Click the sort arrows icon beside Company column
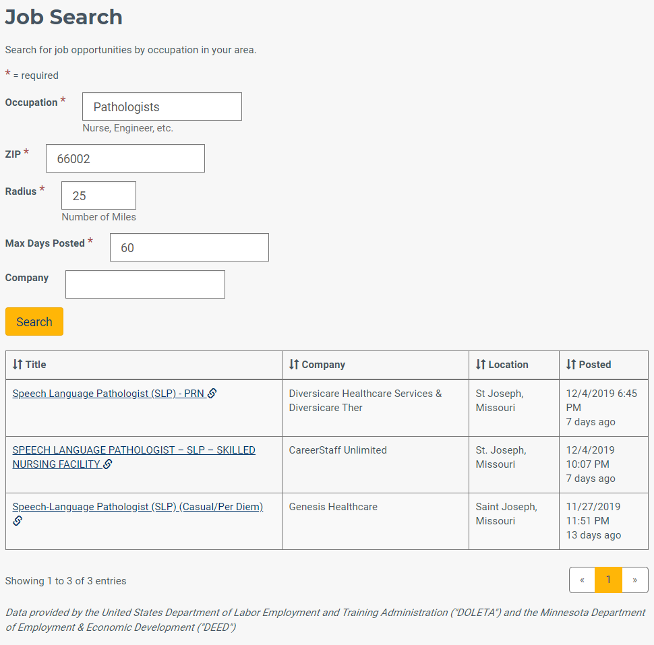The height and width of the screenshot is (645, 654). [294, 365]
